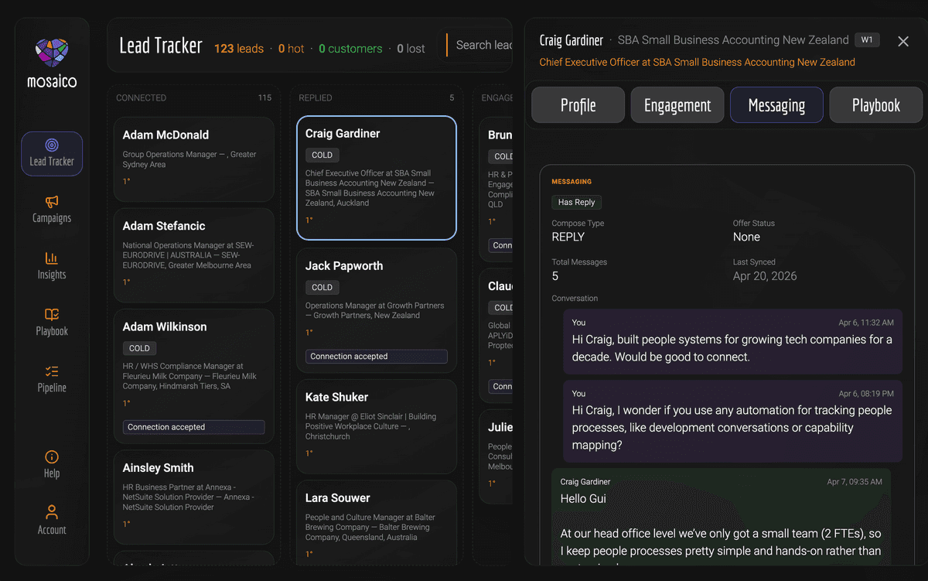Filter by 0 lost leads
Screen dimensions: 928x581
(x=411, y=49)
